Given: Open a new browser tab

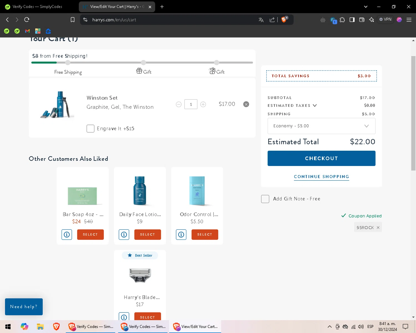Looking at the screenshot, I should pos(162,7).
